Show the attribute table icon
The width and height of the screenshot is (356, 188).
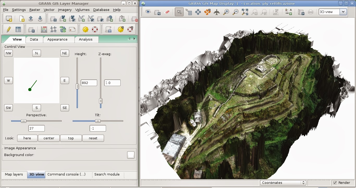[18, 29]
